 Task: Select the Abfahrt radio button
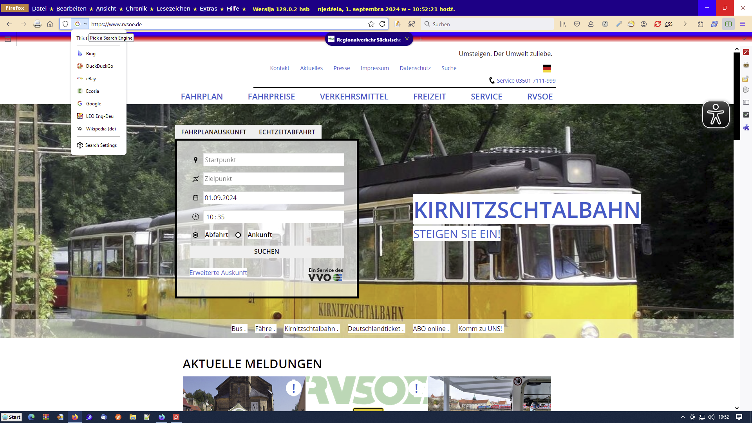point(195,235)
